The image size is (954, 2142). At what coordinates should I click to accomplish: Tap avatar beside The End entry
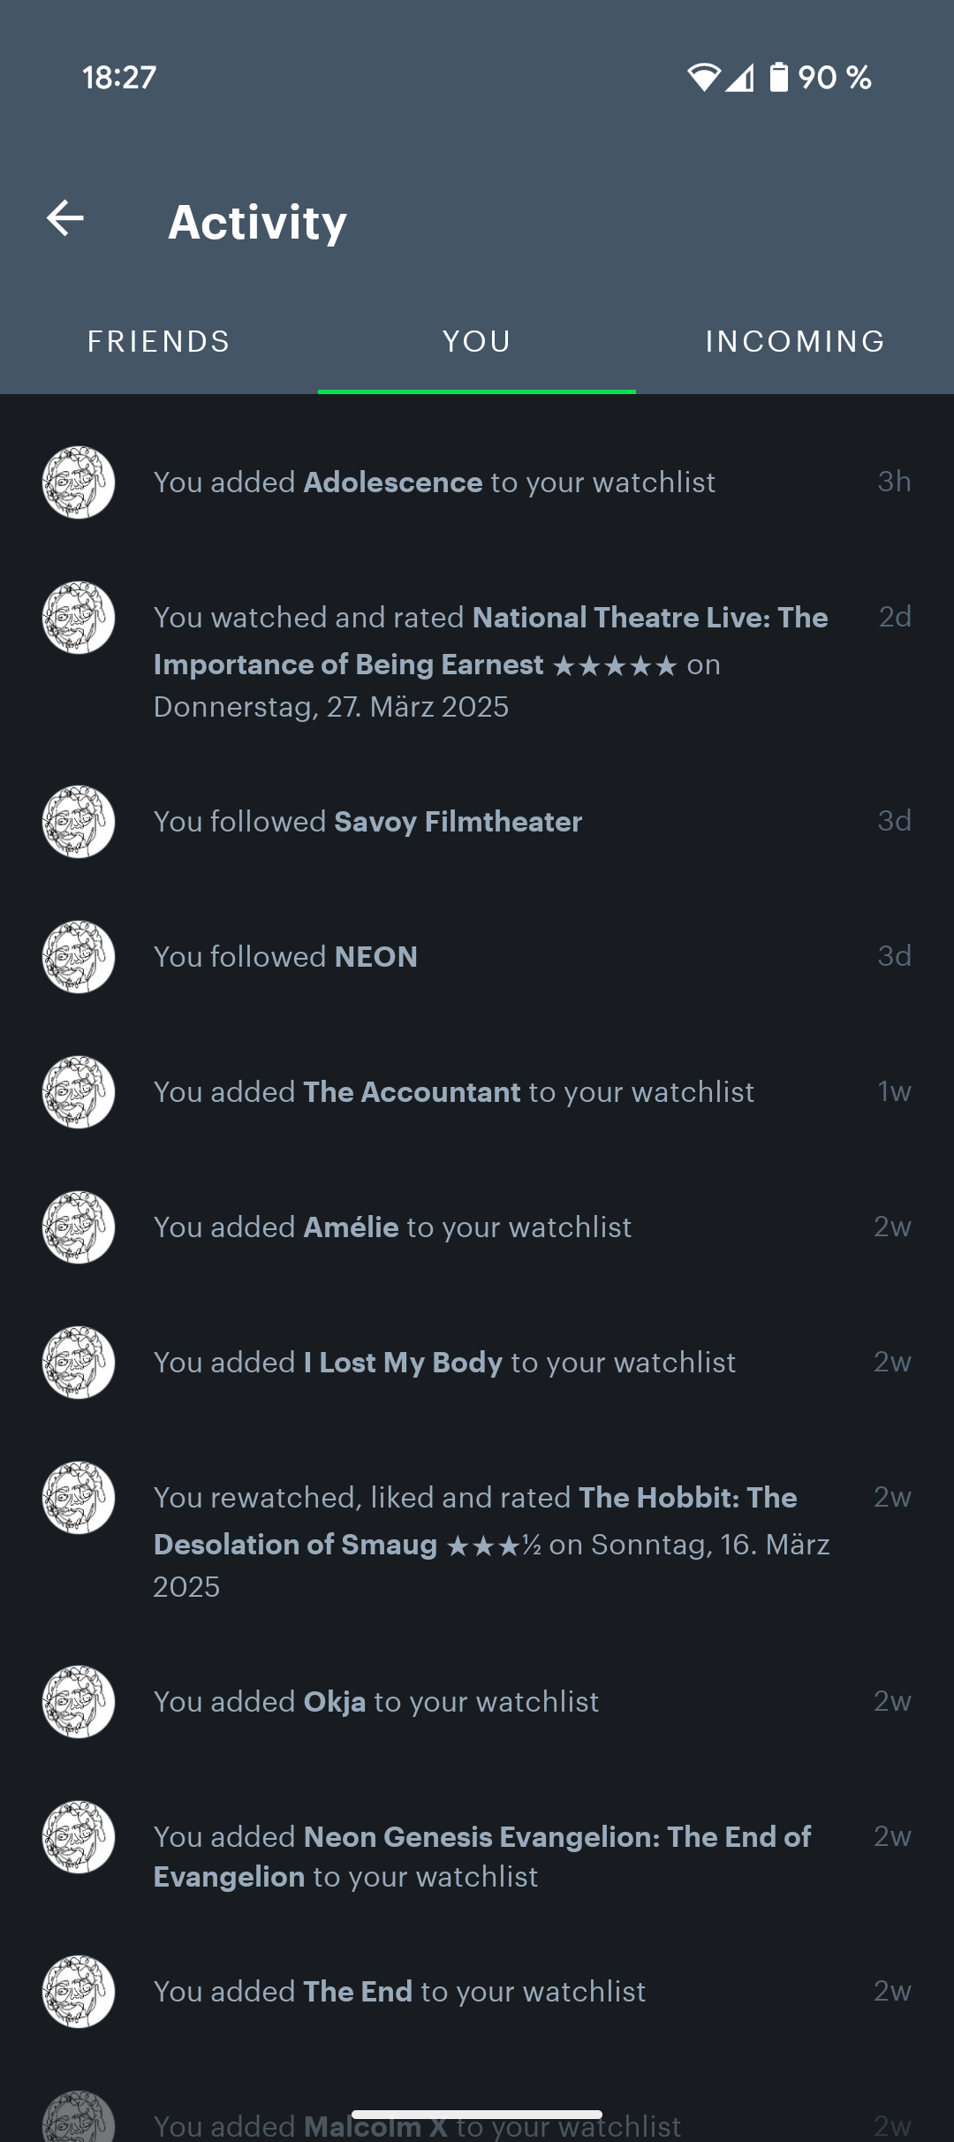[x=79, y=1992]
